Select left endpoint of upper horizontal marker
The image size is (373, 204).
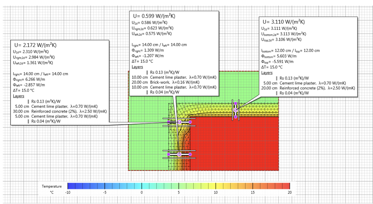point(169,122)
